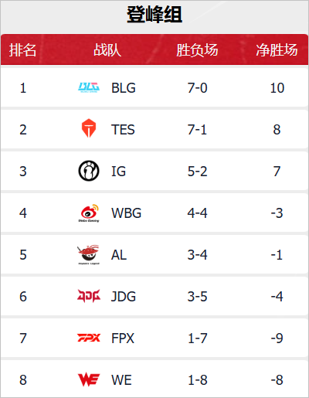Select the 排名 column header
This screenshot has width=309, height=398.
pyautogui.click(x=22, y=49)
